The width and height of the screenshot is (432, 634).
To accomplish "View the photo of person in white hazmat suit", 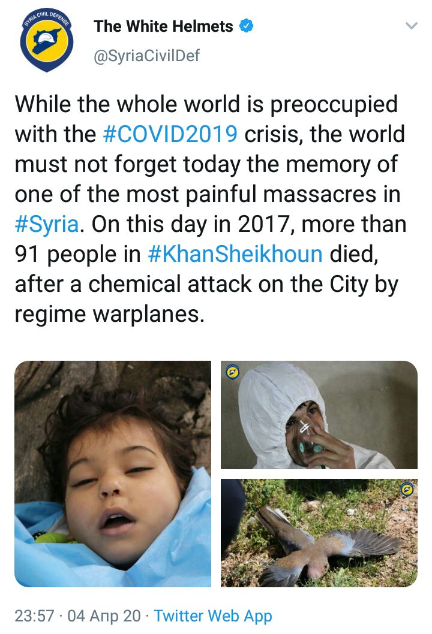I will click(319, 415).
